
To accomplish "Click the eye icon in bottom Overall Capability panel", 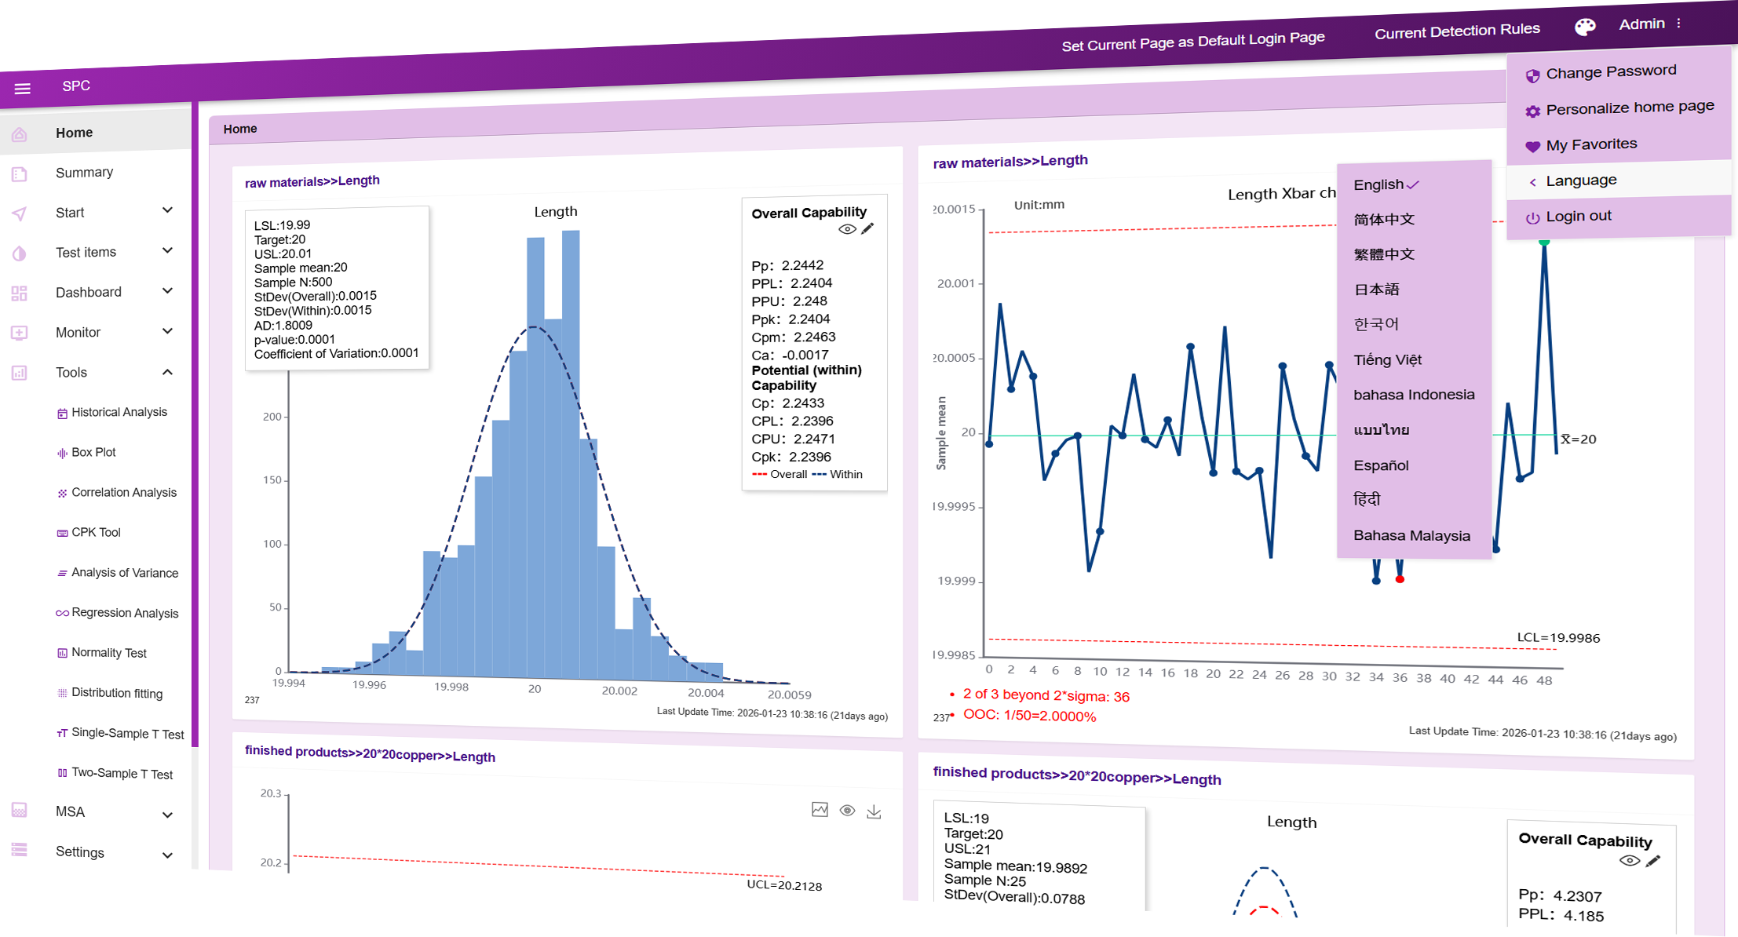I will click(x=1629, y=860).
